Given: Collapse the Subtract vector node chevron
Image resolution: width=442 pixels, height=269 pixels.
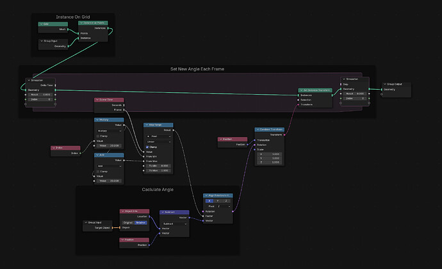Looking at the screenshot, I should [x=163, y=213].
